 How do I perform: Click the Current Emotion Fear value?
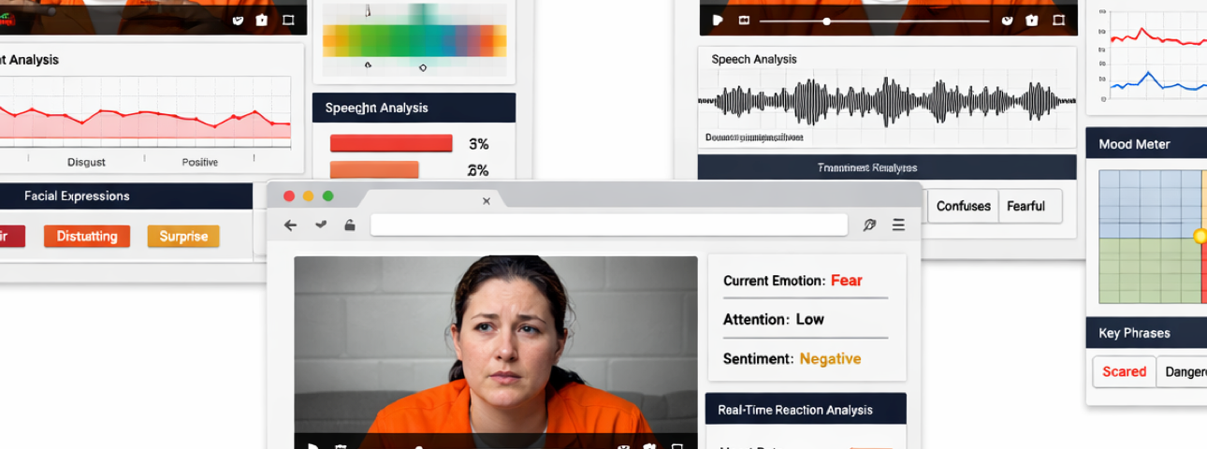[847, 281]
